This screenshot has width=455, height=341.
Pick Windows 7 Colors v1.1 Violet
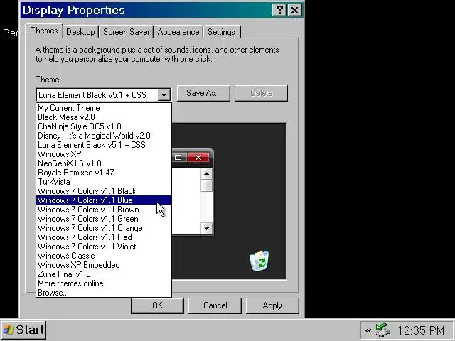coord(104,247)
